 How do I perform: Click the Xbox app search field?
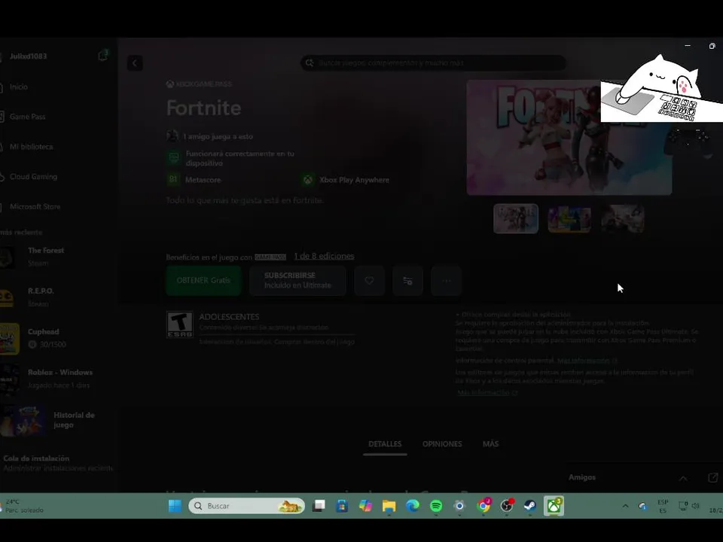[434, 62]
